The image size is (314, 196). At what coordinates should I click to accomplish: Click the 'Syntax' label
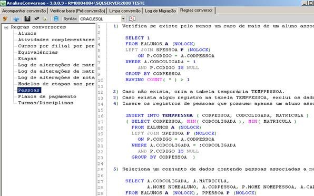tap(70, 18)
